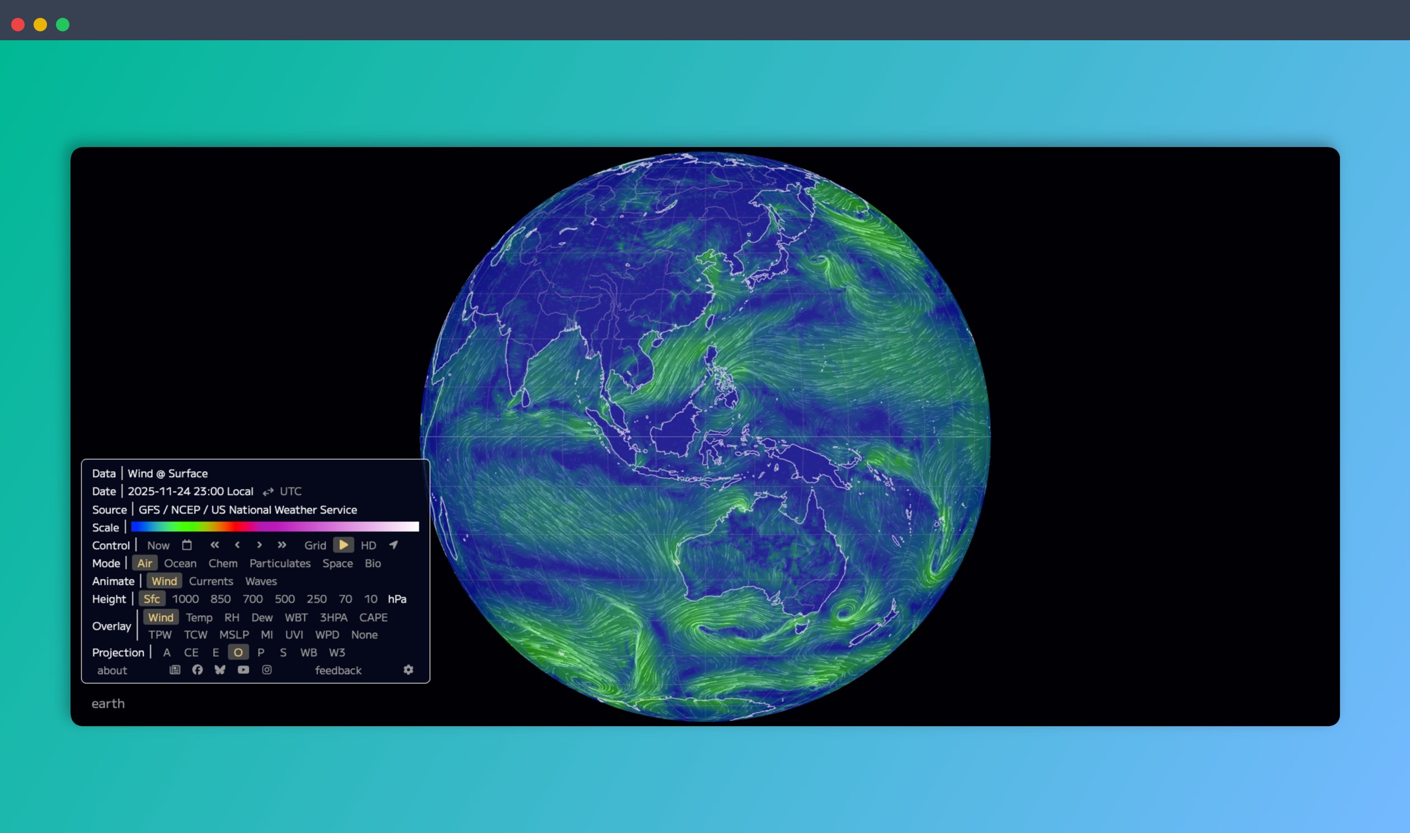Click the Instagram icon

coord(267,670)
